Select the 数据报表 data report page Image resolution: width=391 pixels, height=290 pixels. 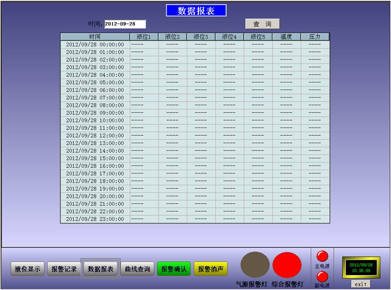100,269
